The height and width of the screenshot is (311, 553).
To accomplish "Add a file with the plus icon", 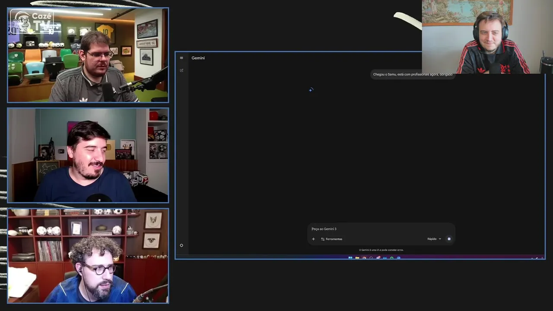I will point(314,239).
